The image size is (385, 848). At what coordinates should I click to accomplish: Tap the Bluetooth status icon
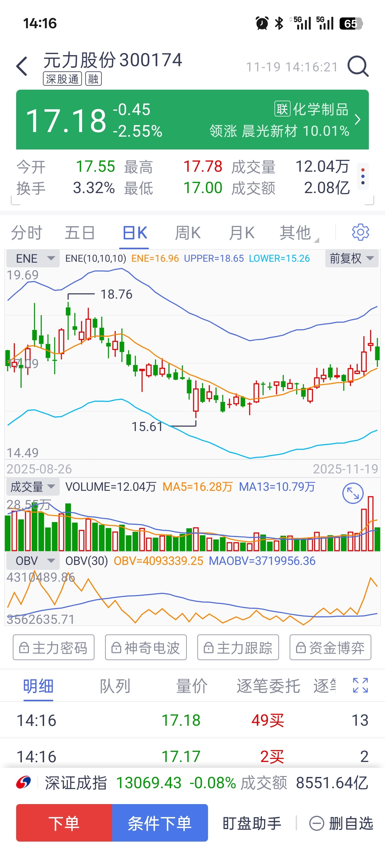tap(279, 23)
